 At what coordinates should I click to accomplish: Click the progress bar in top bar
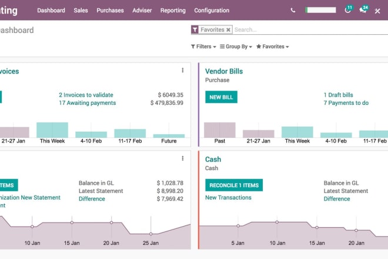pyautogui.click(x=322, y=11)
